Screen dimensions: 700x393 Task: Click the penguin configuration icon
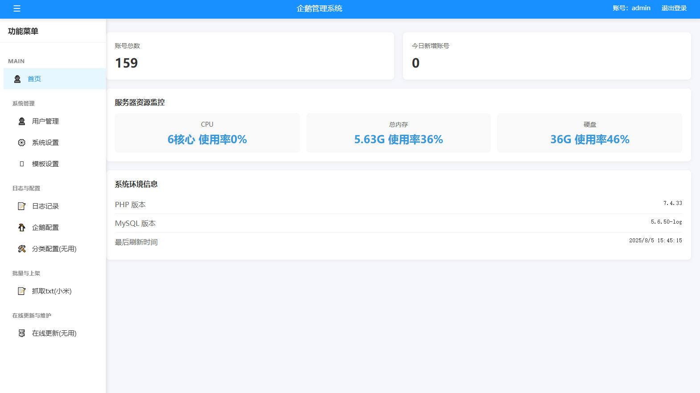(x=22, y=228)
